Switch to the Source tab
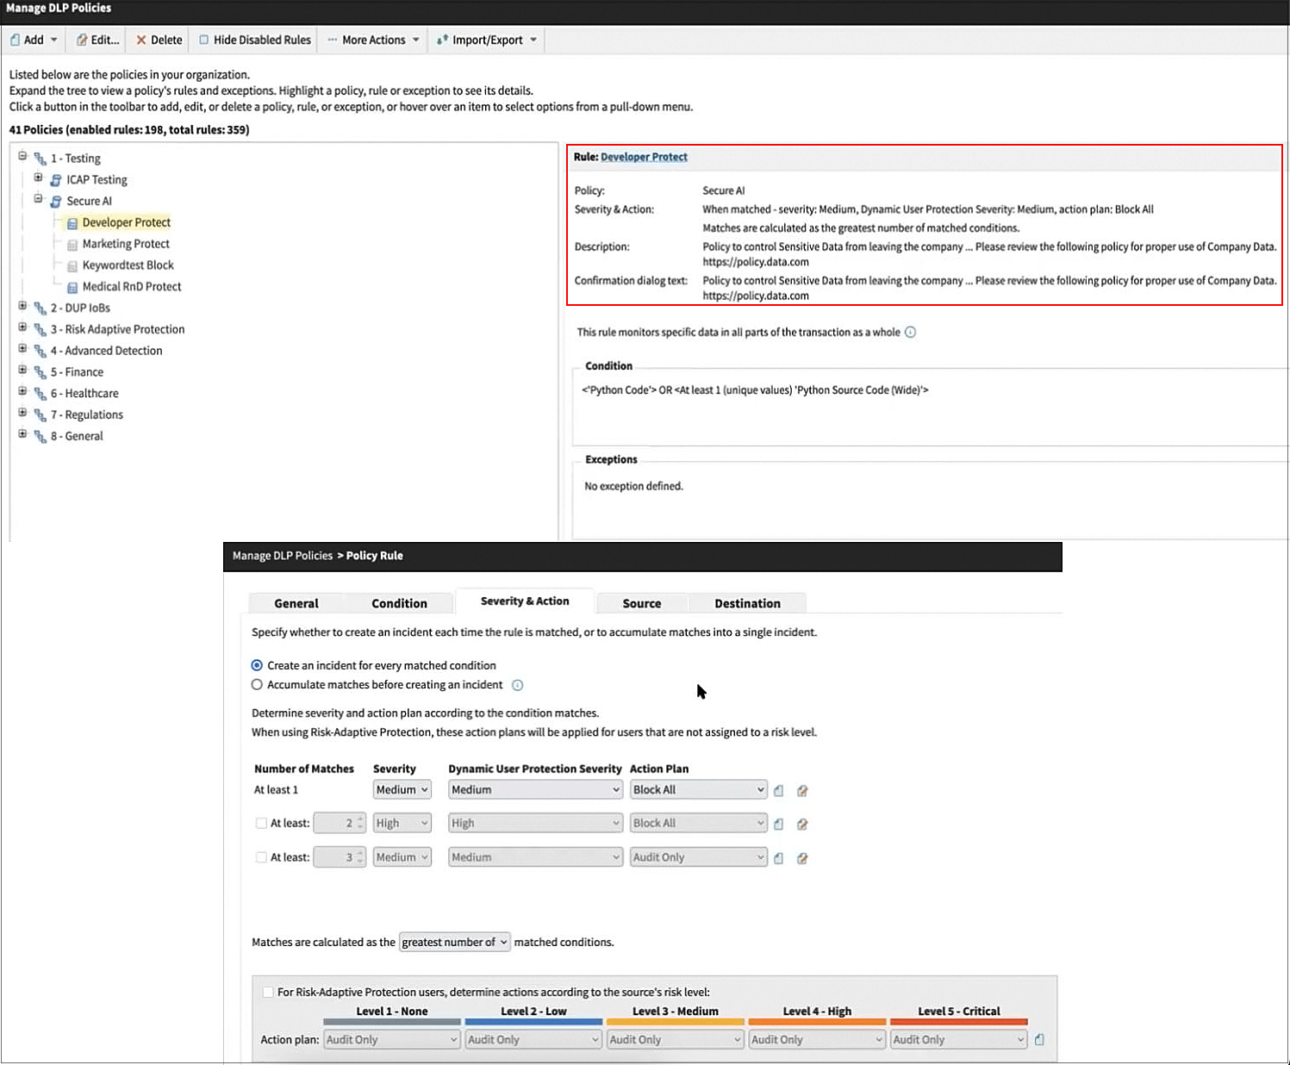The width and height of the screenshot is (1290, 1065). pyautogui.click(x=642, y=603)
